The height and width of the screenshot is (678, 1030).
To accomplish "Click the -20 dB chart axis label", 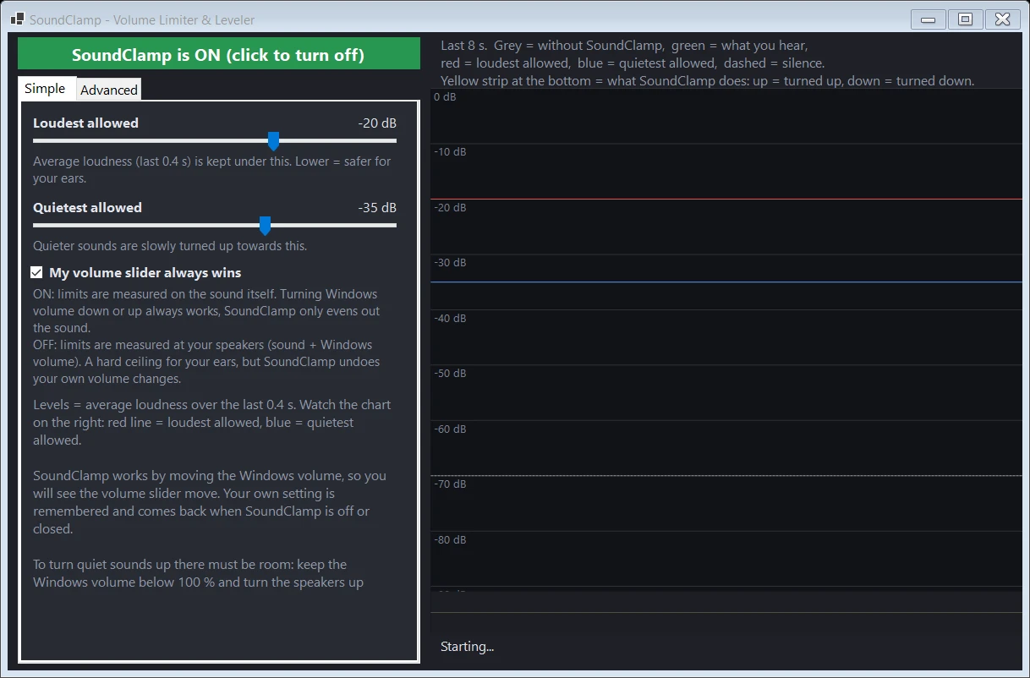I will (450, 207).
